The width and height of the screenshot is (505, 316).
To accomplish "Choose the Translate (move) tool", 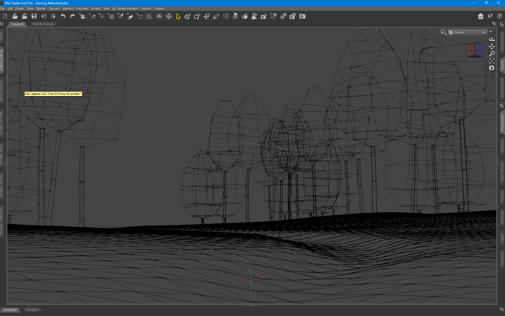I will (206, 16).
